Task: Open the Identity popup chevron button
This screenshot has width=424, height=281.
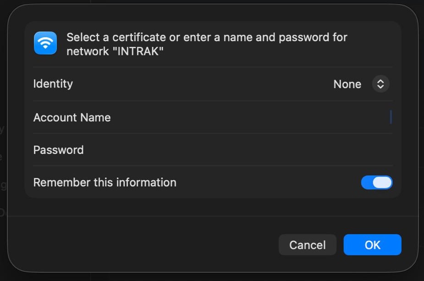Action: click(380, 84)
